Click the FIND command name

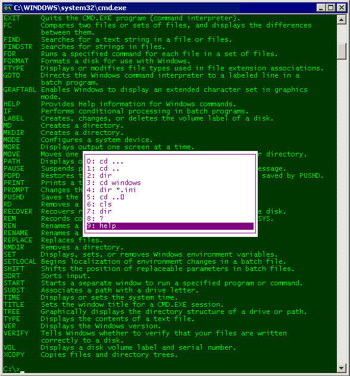click(12, 39)
